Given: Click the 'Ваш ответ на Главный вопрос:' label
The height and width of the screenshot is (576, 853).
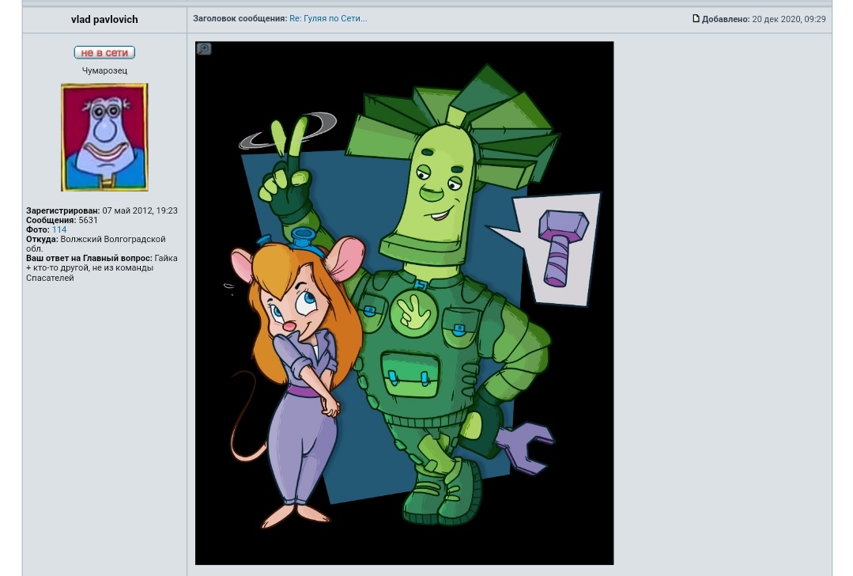Looking at the screenshot, I should tap(89, 258).
